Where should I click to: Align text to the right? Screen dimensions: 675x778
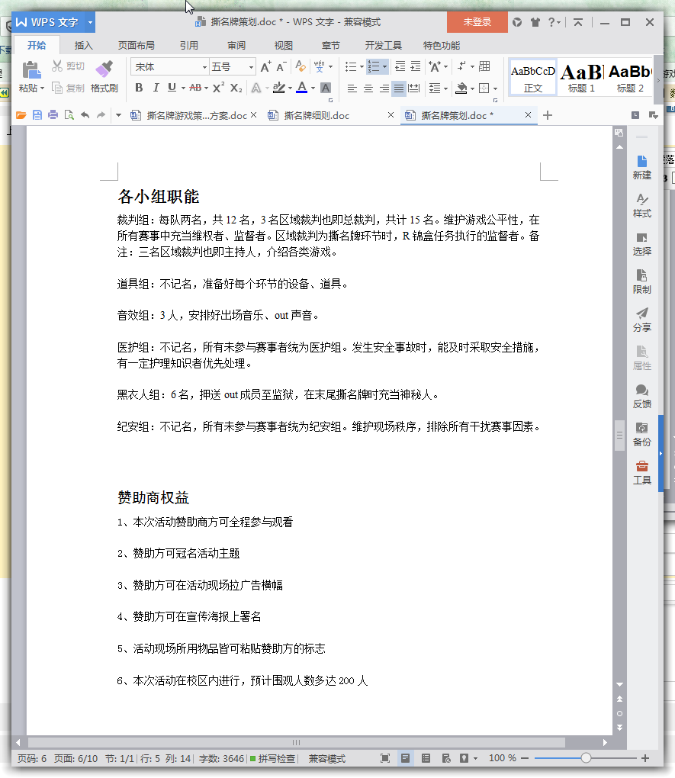coord(384,88)
